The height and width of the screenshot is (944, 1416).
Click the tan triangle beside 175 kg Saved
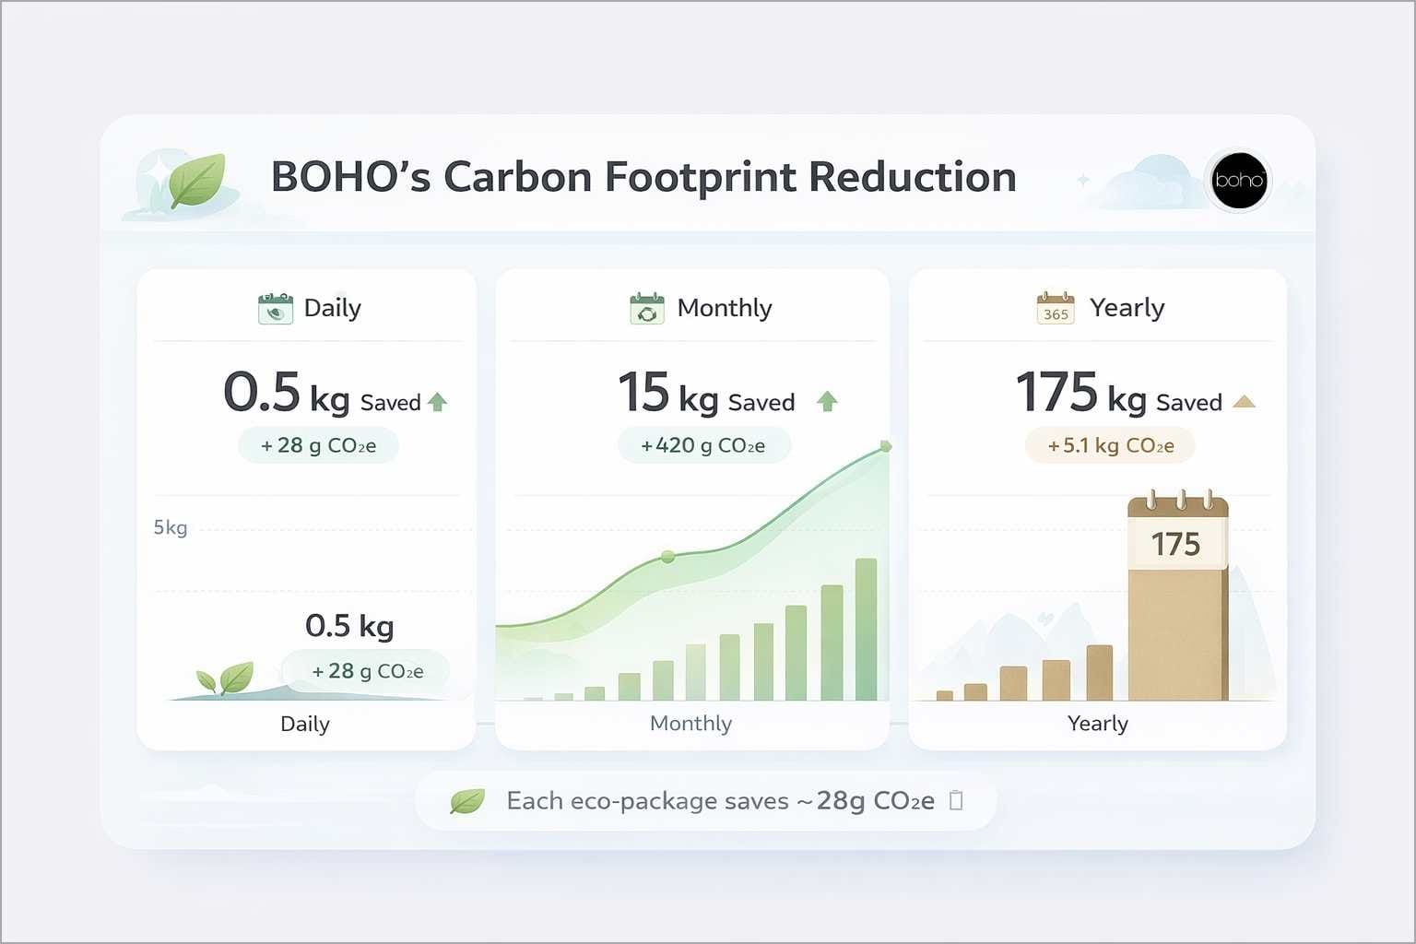[1244, 401]
